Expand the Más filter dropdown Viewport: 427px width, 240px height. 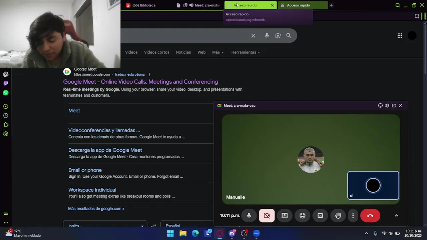click(x=218, y=52)
